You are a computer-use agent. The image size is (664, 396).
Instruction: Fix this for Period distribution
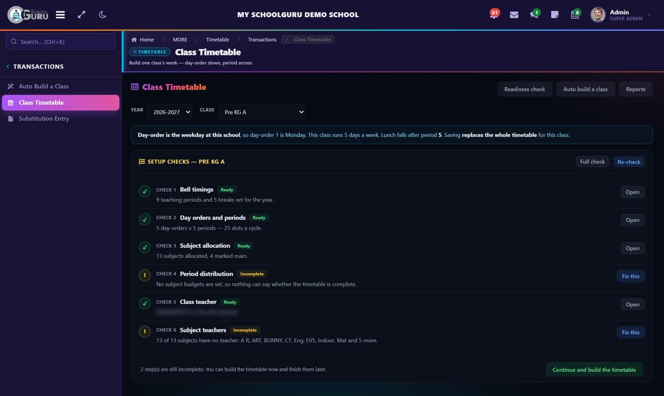(x=630, y=276)
